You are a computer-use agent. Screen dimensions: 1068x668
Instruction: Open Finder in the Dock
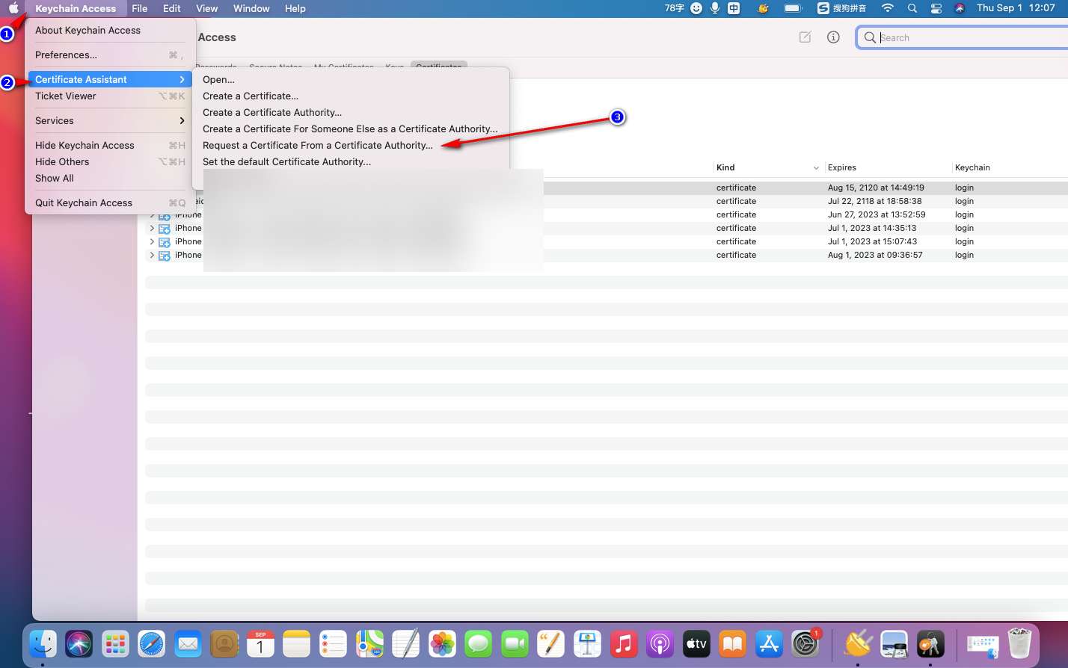[43, 643]
